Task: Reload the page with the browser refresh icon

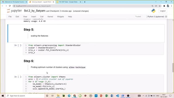Action: point(10,6)
